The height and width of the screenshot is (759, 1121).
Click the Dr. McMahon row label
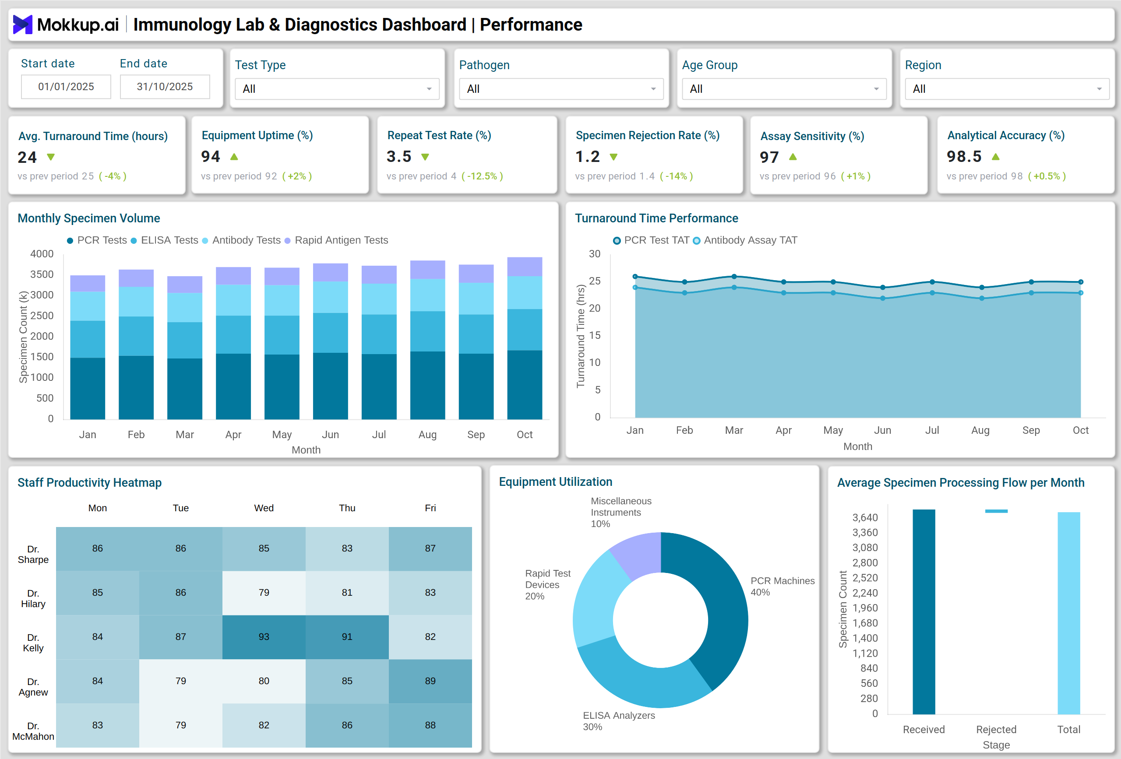click(33, 731)
